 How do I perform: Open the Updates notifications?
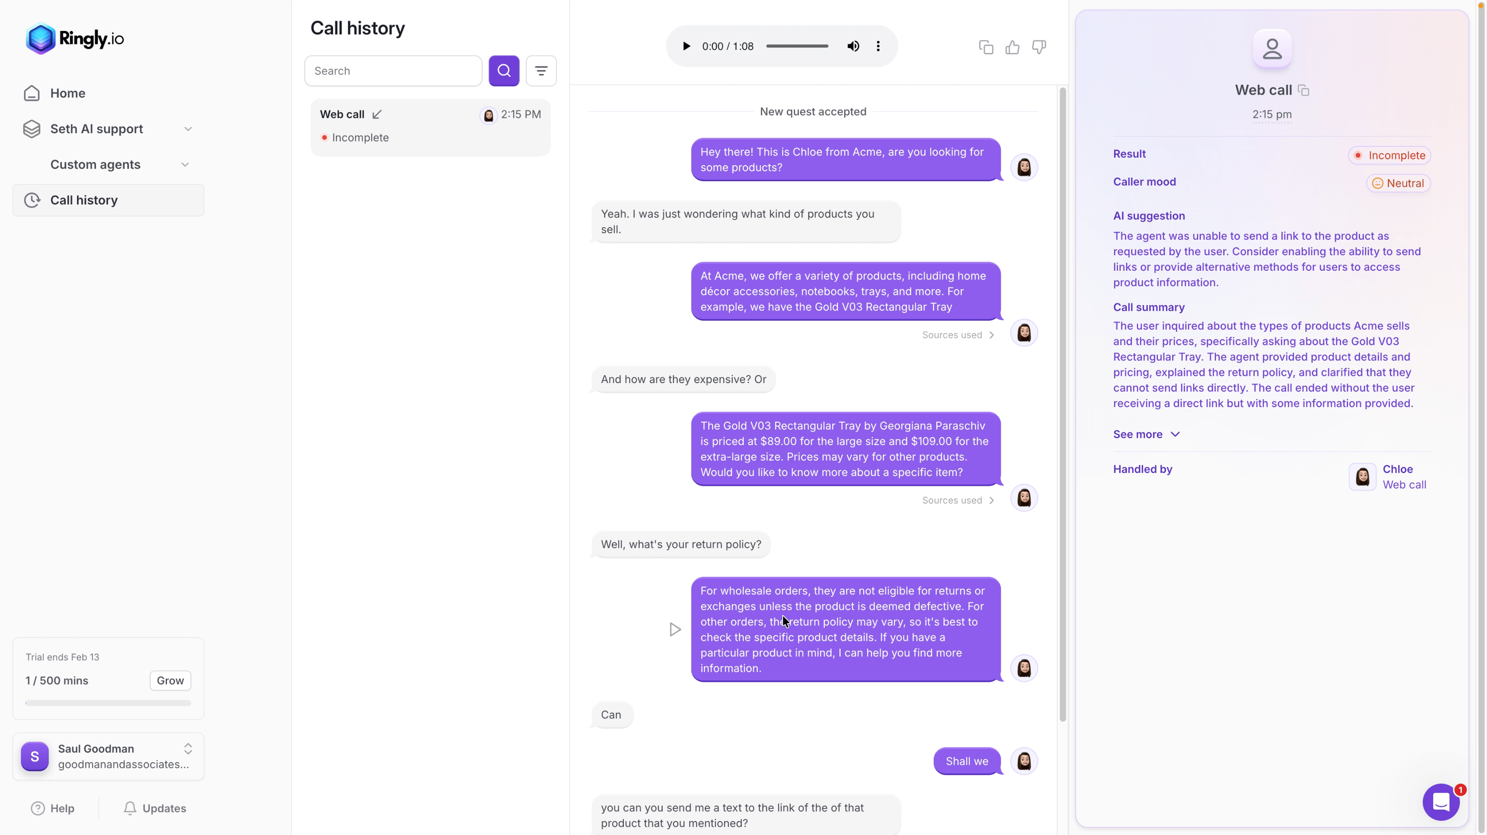coord(155,808)
